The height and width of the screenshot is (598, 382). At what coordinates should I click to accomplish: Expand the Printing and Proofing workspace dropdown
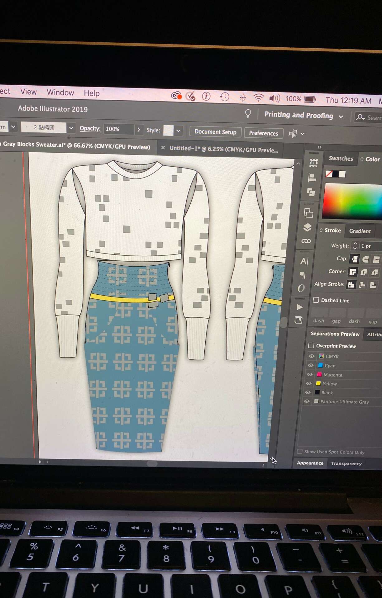[341, 116]
